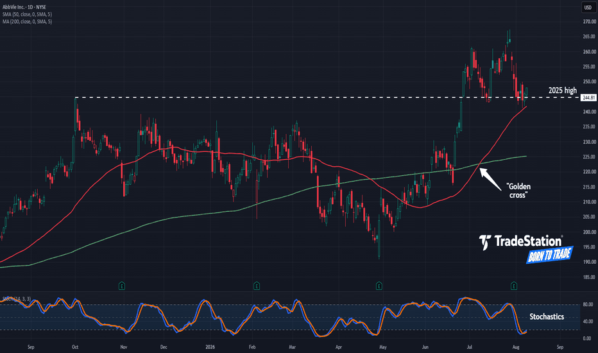The width and height of the screenshot is (598, 353).
Task: Click the Aug label on time axis
Action: pyautogui.click(x=516, y=347)
